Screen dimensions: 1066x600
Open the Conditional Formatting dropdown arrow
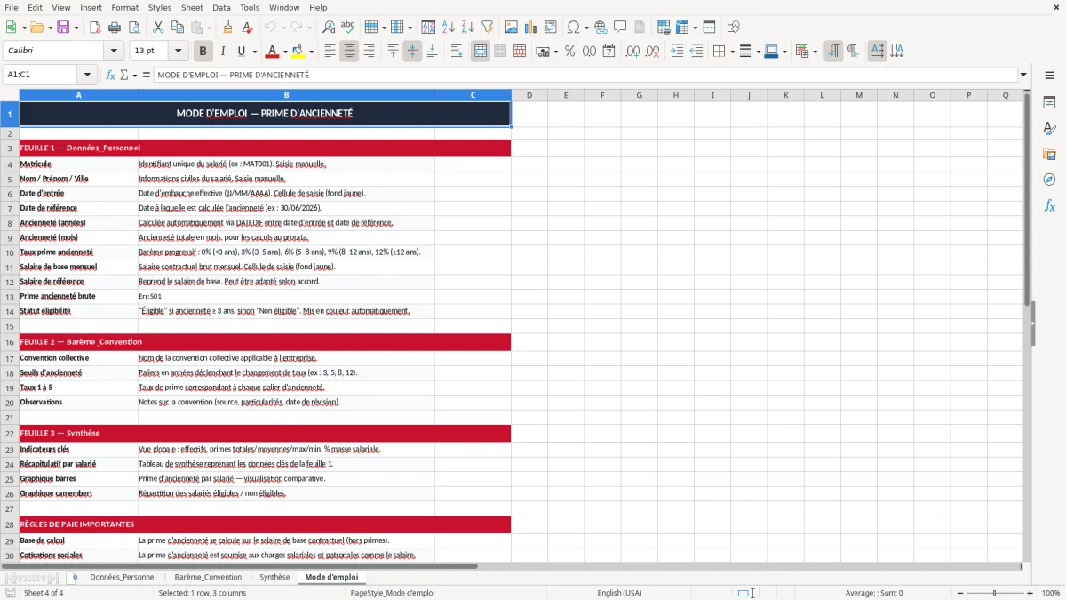[815, 52]
